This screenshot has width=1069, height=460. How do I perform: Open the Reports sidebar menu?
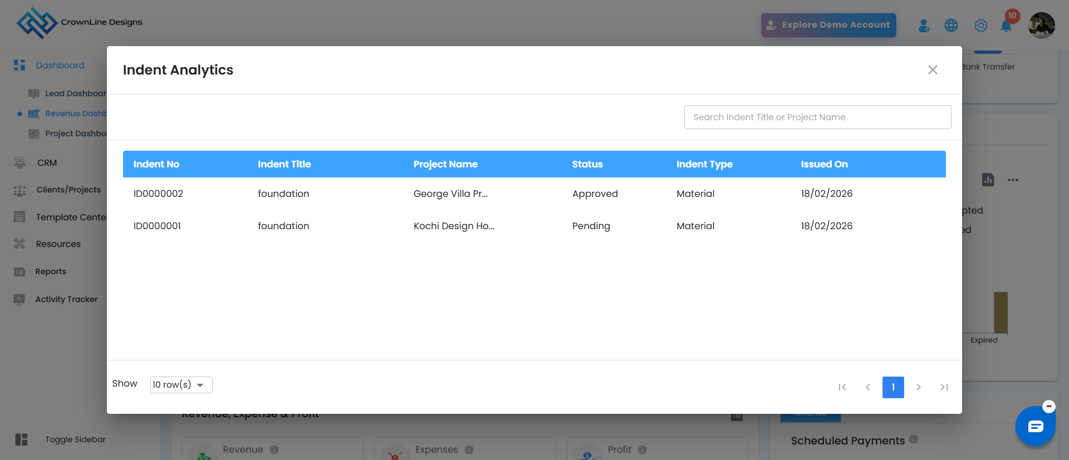pos(50,271)
